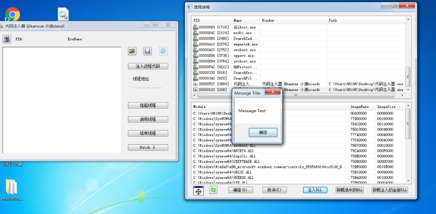Select the CRYPTBASE.dll module row
This screenshot has width=436, height=214.
[x=298, y=161]
